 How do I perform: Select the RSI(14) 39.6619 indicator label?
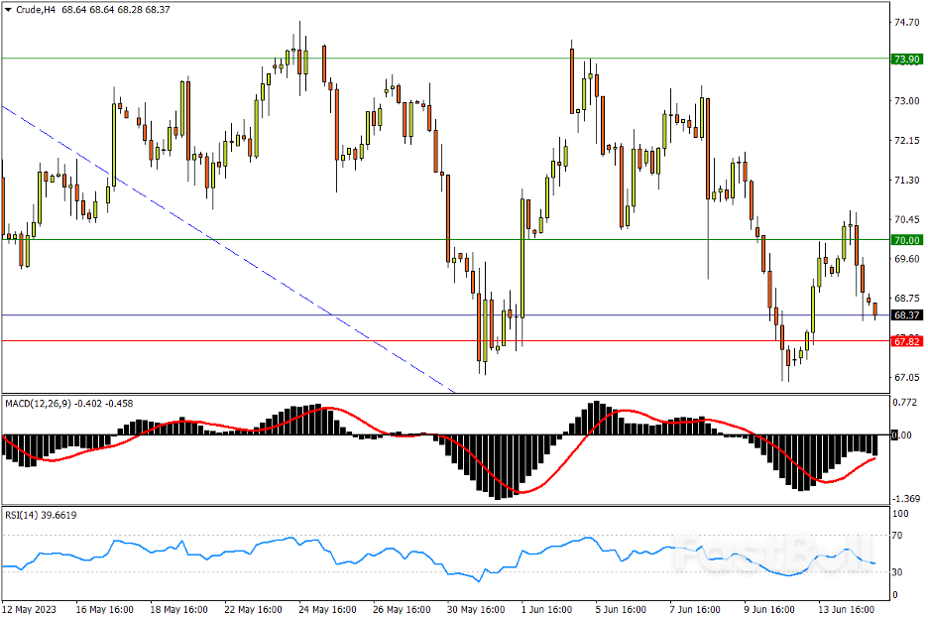[41, 516]
